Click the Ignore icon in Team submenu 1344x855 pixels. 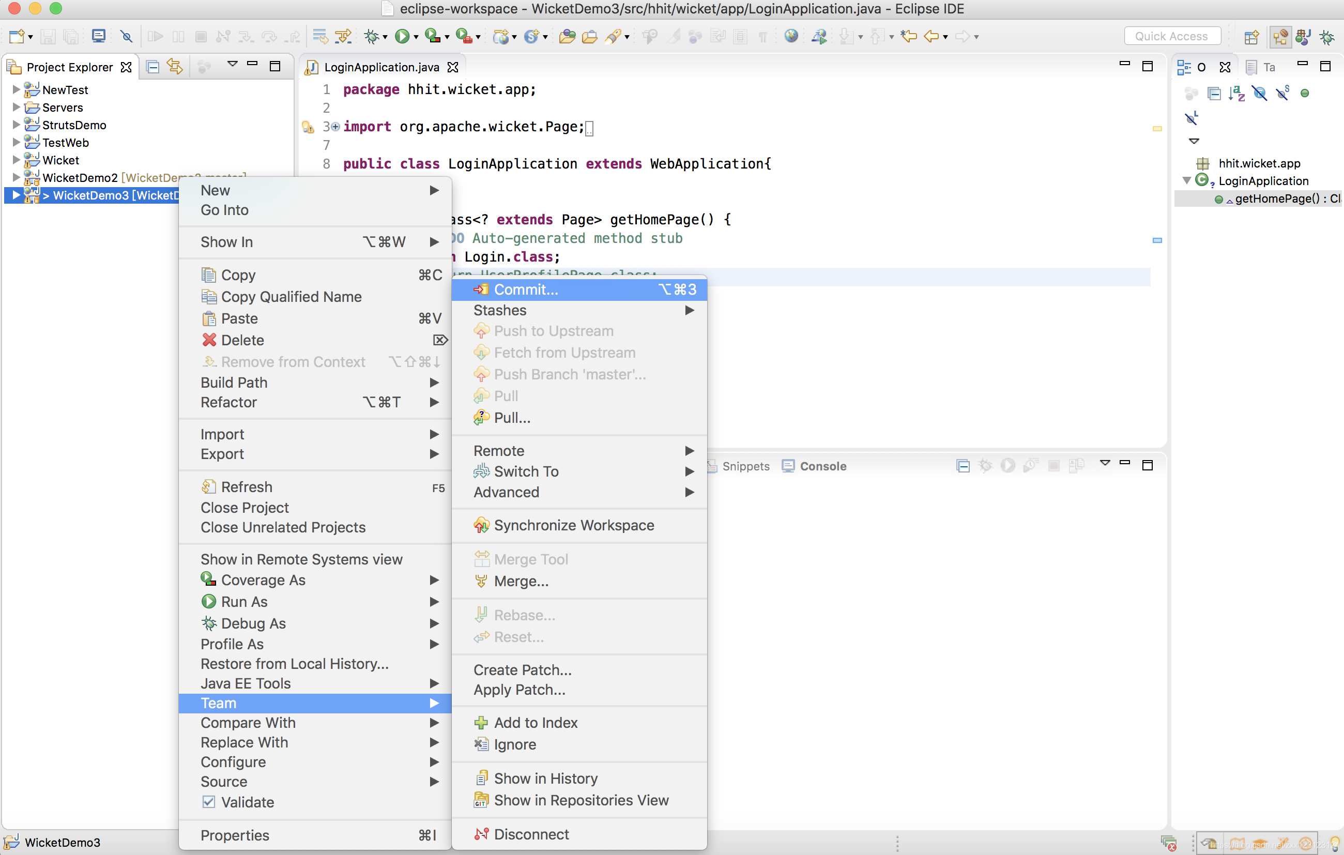[481, 744]
